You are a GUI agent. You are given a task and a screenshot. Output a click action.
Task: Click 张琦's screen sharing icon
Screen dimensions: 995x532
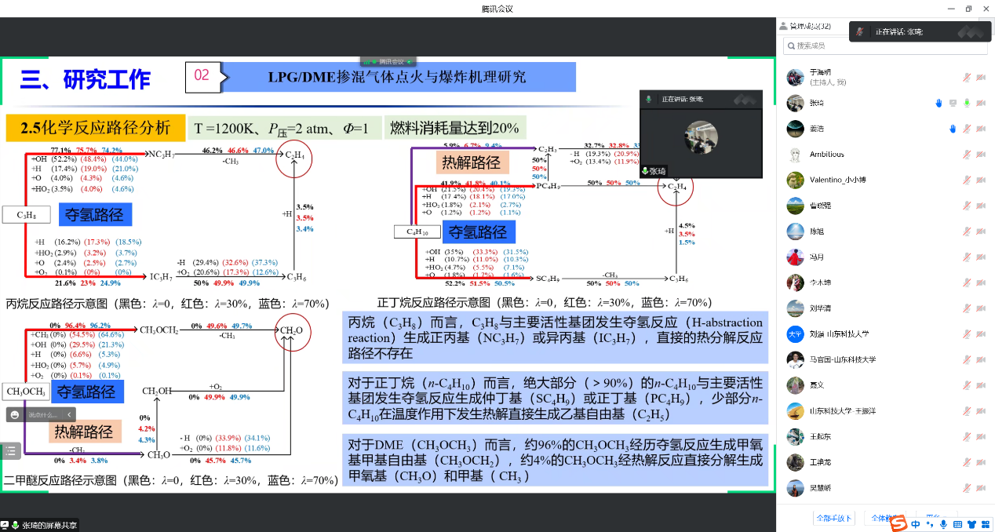953,103
